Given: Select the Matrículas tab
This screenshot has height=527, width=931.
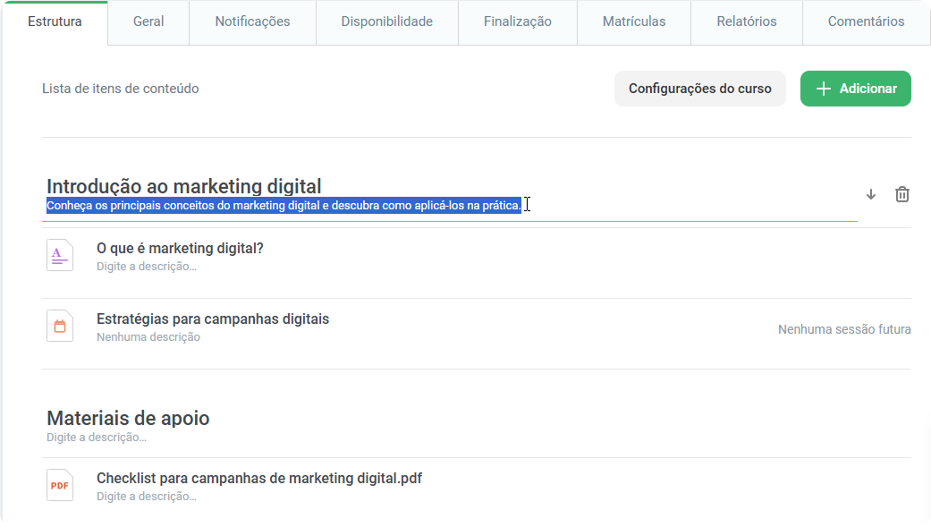Looking at the screenshot, I should 633,21.
